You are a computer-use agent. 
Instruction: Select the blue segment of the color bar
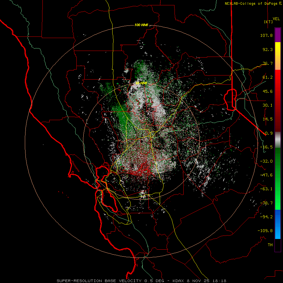point(278,224)
